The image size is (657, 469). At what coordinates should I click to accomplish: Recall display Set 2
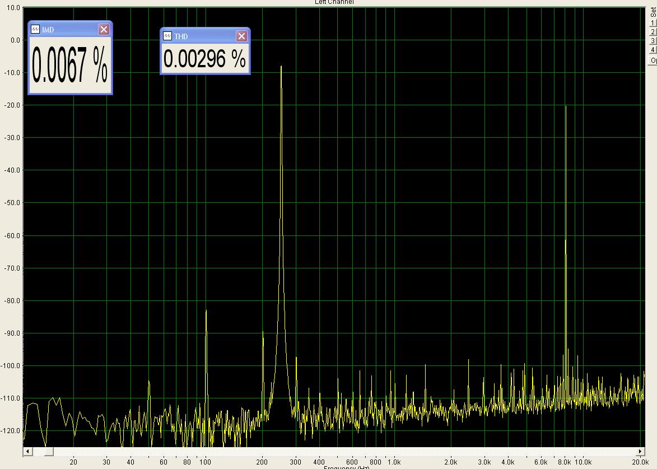click(653, 32)
